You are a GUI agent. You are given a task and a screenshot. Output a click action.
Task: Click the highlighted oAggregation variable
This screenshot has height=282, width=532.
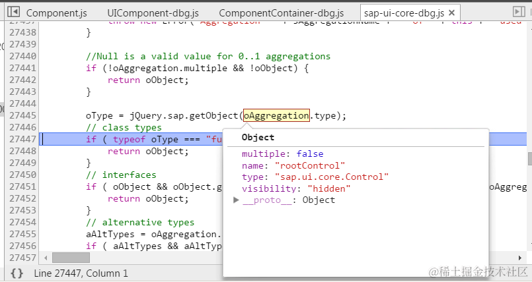point(276,116)
